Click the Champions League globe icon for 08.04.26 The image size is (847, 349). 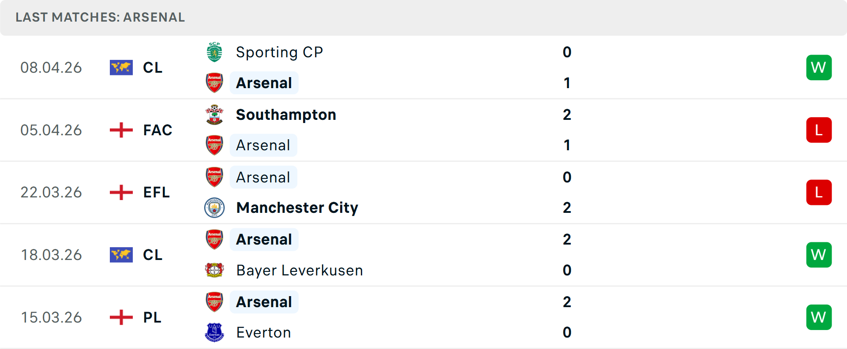point(121,67)
